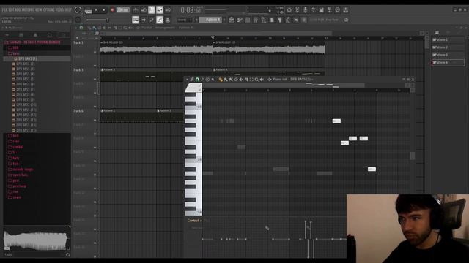
Task: Collapse the bass folder in browser
Action: pyautogui.click(x=14, y=53)
